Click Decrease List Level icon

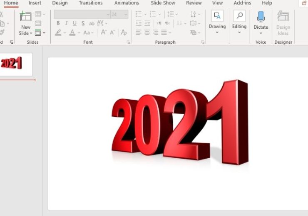click(x=139, y=23)
